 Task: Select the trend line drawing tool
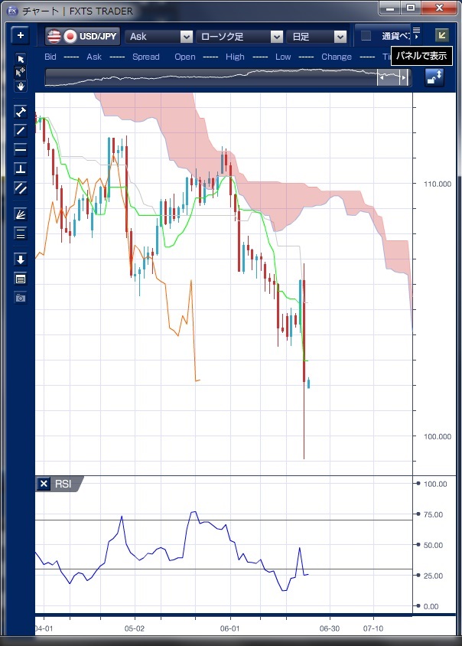pos(21,130)
